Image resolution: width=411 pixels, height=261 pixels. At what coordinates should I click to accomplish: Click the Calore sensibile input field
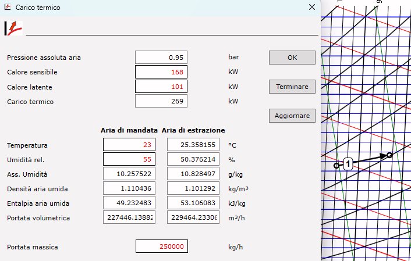pyautogui.click(x=161, y=72)
